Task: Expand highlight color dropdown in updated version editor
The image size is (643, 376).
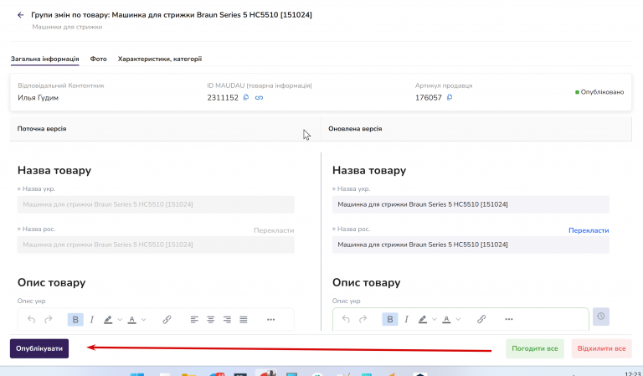Action: 435,319
